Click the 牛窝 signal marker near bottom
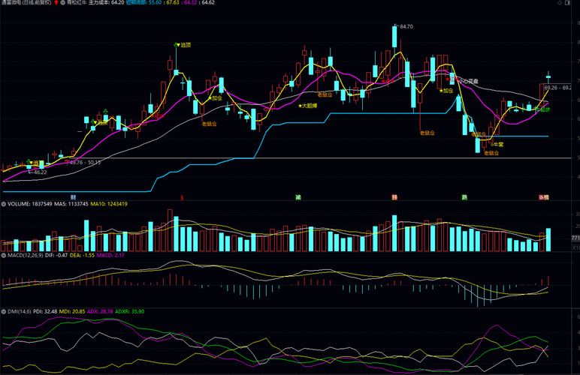Screen dimensions: 580x375 497,144
